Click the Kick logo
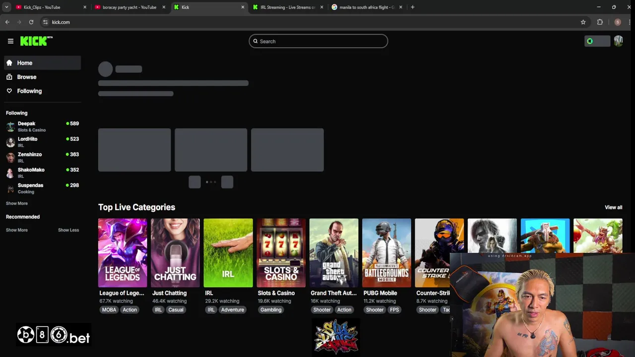This screenshot has width=635, height=357. tap(36, 41)
